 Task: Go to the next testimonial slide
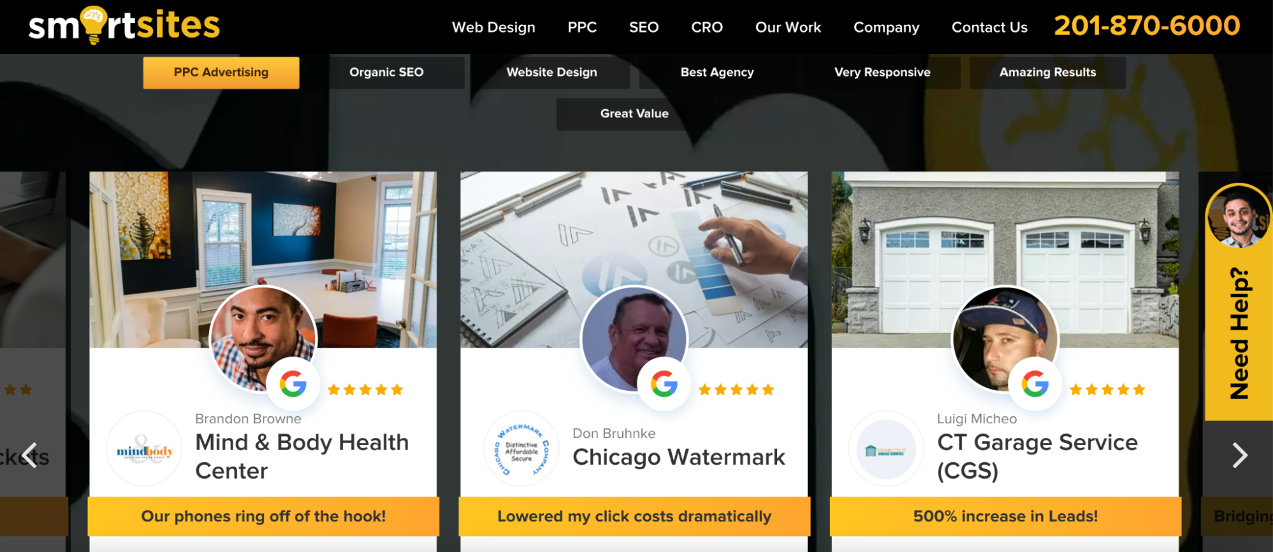(x=1239, y=455)
